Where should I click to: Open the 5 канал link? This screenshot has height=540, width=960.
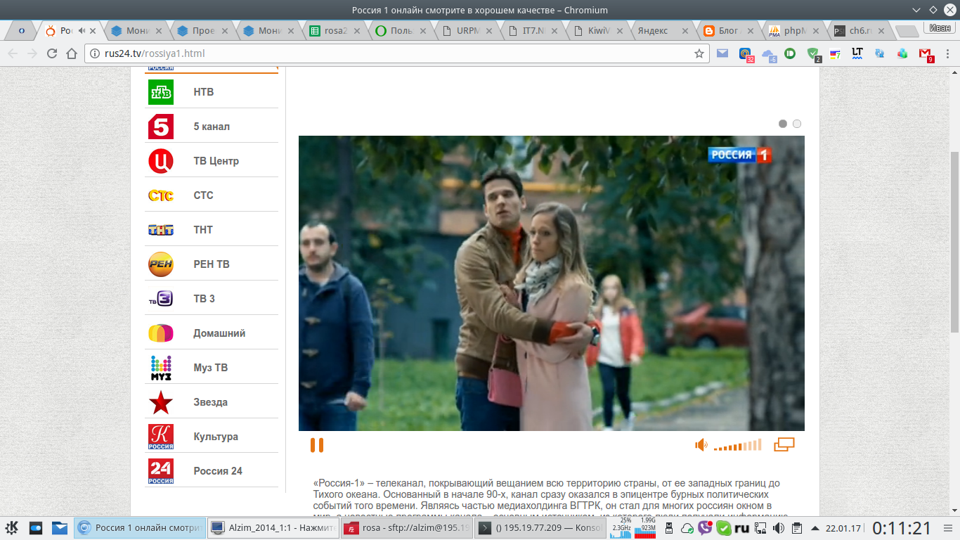(212, 127)
